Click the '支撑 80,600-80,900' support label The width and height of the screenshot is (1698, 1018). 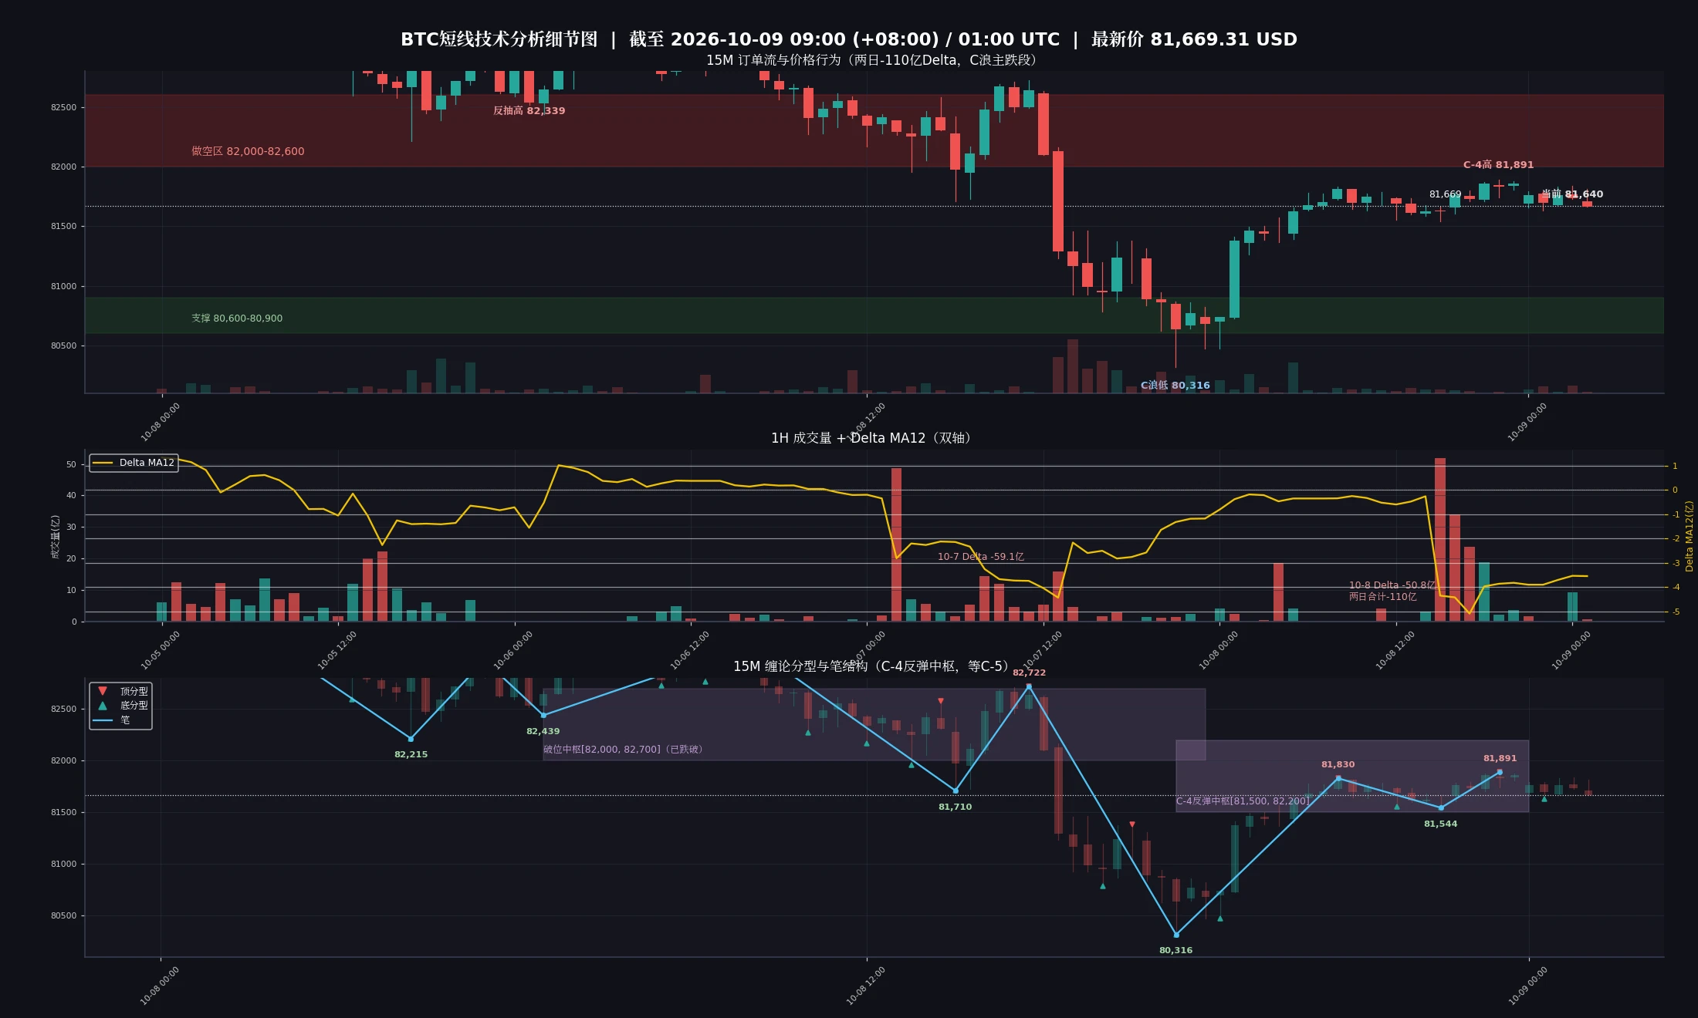pyautogui.click(x=237, y=319)
